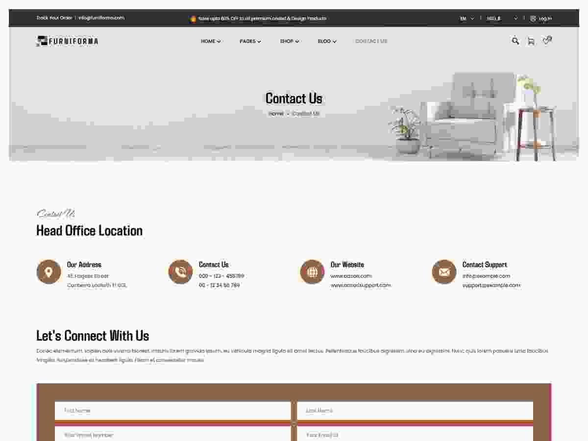Click the Our Address location pin icon

click(x=49, y=272)
